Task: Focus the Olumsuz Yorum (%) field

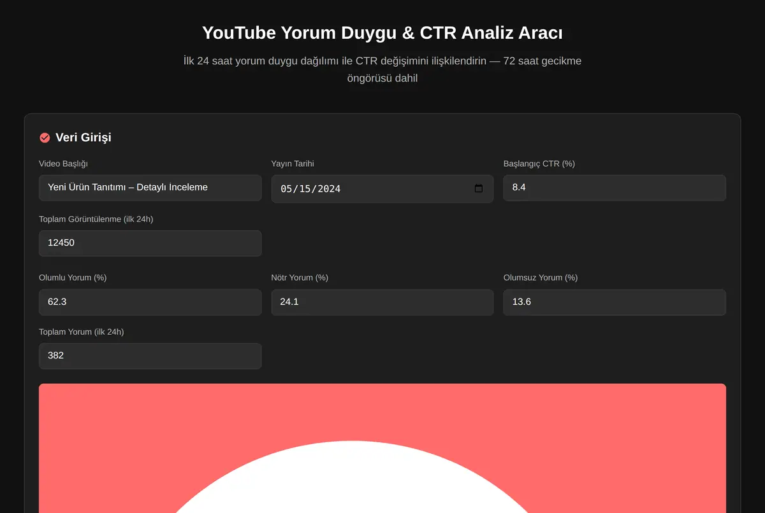Action: pyautogui.click(x=615, y=302)
